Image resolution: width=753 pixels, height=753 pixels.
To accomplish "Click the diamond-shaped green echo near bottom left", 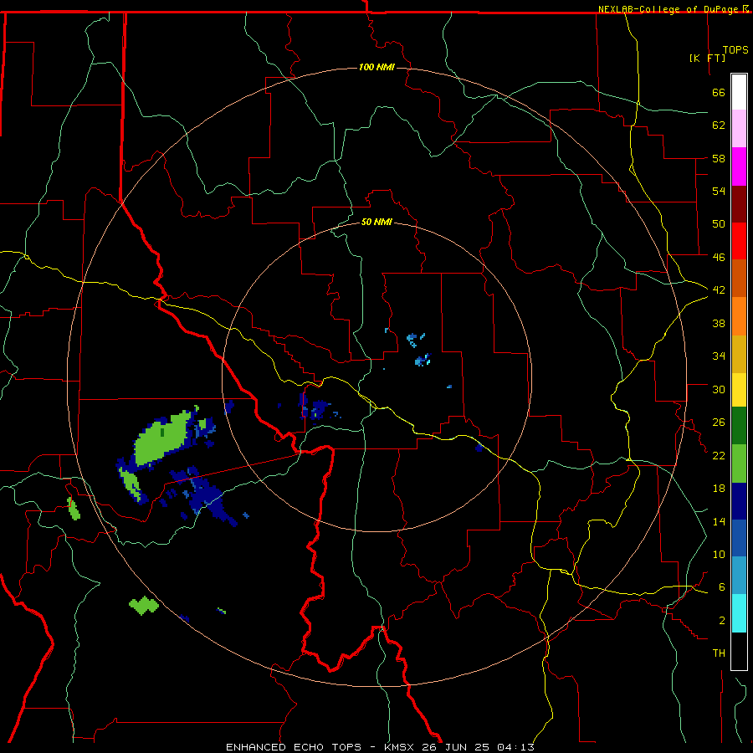I will click(144, 606).
